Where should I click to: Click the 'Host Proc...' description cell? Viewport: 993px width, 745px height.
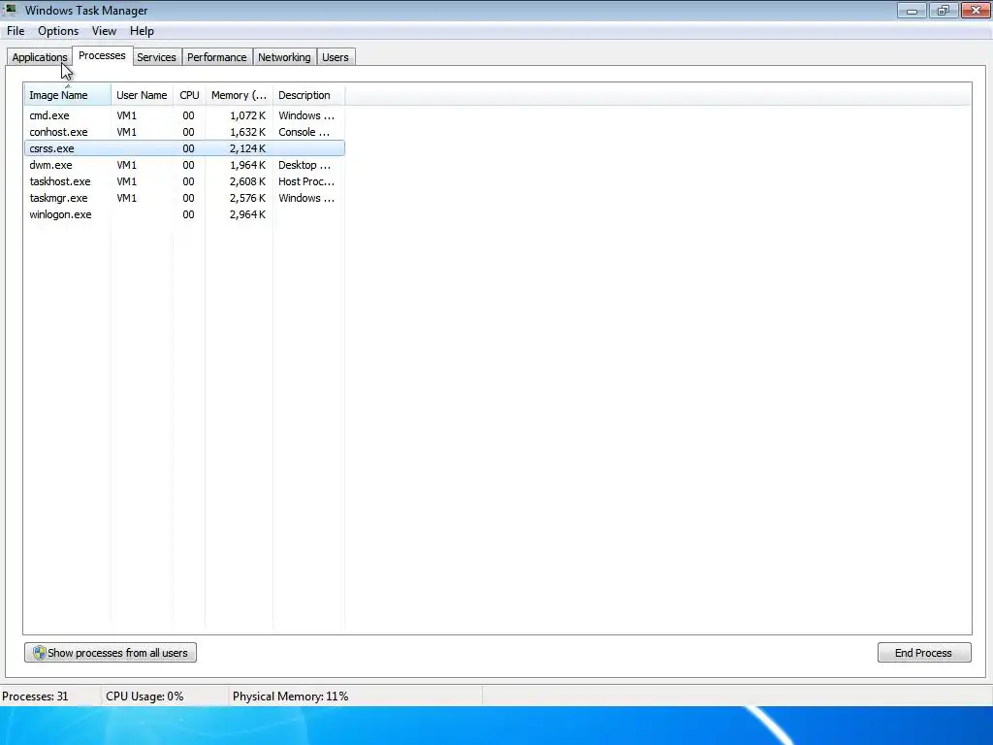point(306,181)
